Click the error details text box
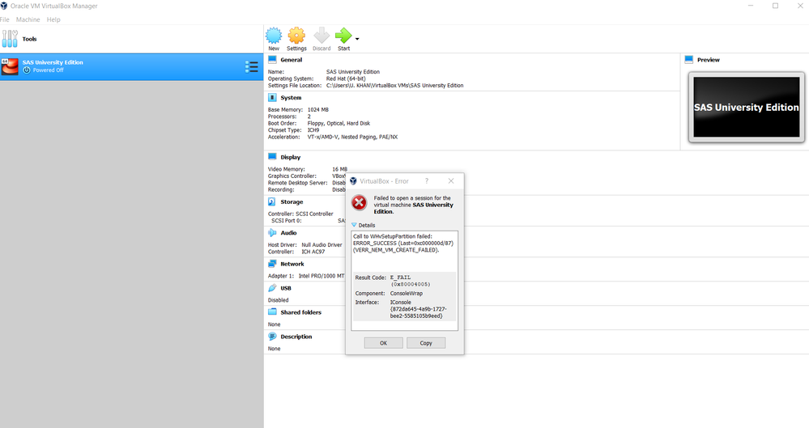The height and width of the screenshot is (428, 809). click(x=404, y=281)
